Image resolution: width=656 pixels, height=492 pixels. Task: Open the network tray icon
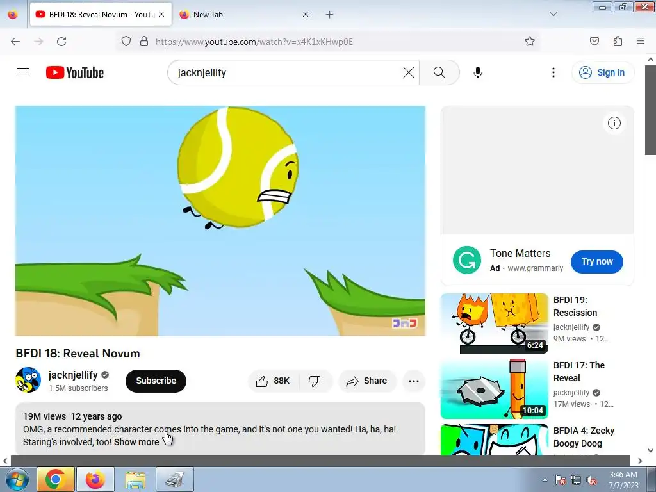(x=576, y=480)
